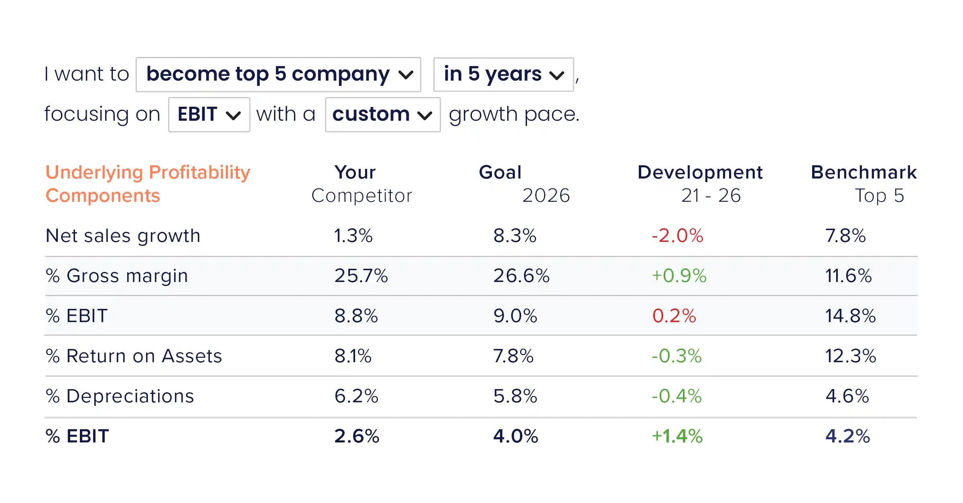Open the 'become top 5 company' dropdown

click(x=278, y=75)
